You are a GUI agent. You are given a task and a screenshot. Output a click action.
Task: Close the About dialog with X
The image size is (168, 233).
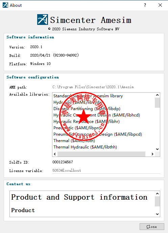click(160, 5)
